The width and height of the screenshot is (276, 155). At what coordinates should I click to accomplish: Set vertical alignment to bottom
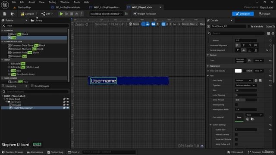(x=250, y=50)
